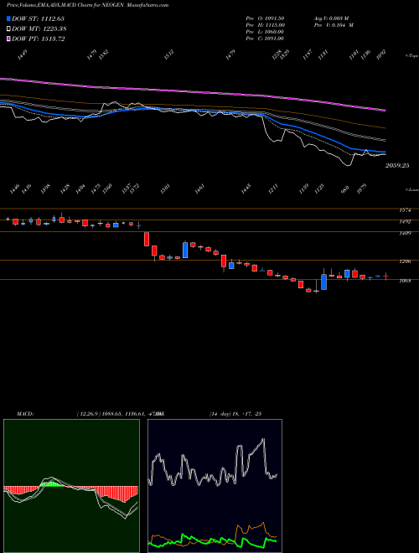Click the 2059.25 value beside EMA chart
This screenshot has width=419, height=553.
pyautogui.click(x=397, y=165)
